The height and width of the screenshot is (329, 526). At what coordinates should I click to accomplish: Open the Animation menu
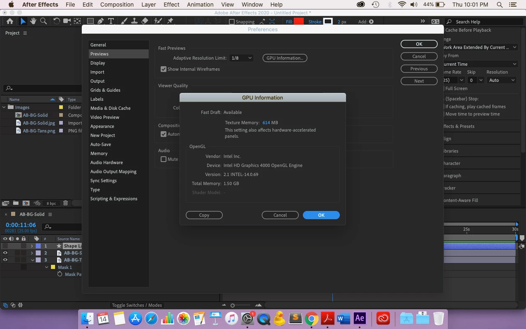200,5
